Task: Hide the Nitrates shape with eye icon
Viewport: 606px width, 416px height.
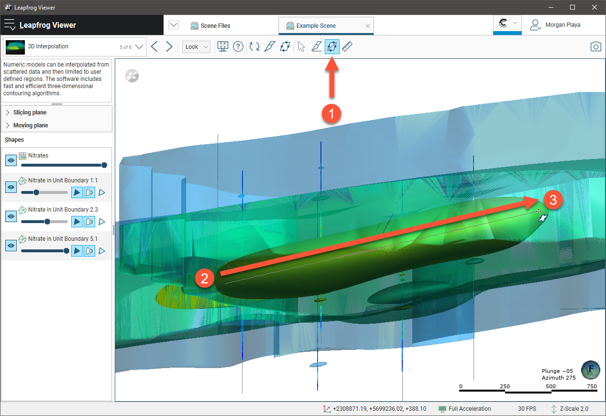Action: click(x=11, y=160)
